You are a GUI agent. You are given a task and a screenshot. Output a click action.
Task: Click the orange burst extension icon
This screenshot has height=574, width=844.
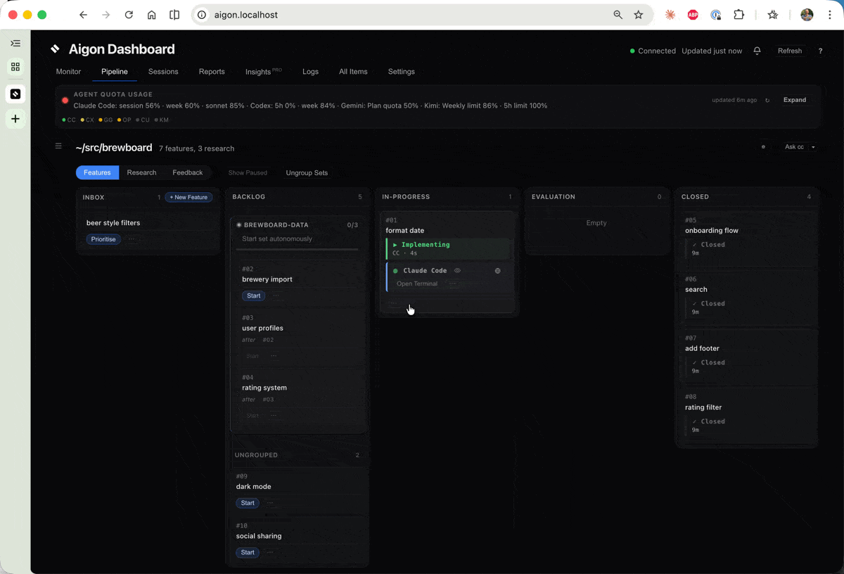click(x=670, y=15)
